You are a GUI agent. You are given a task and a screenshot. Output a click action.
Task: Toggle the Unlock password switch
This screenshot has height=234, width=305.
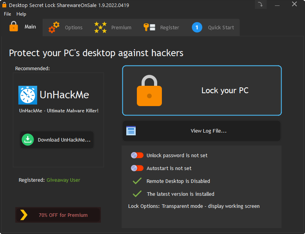(x=137, y=155)
